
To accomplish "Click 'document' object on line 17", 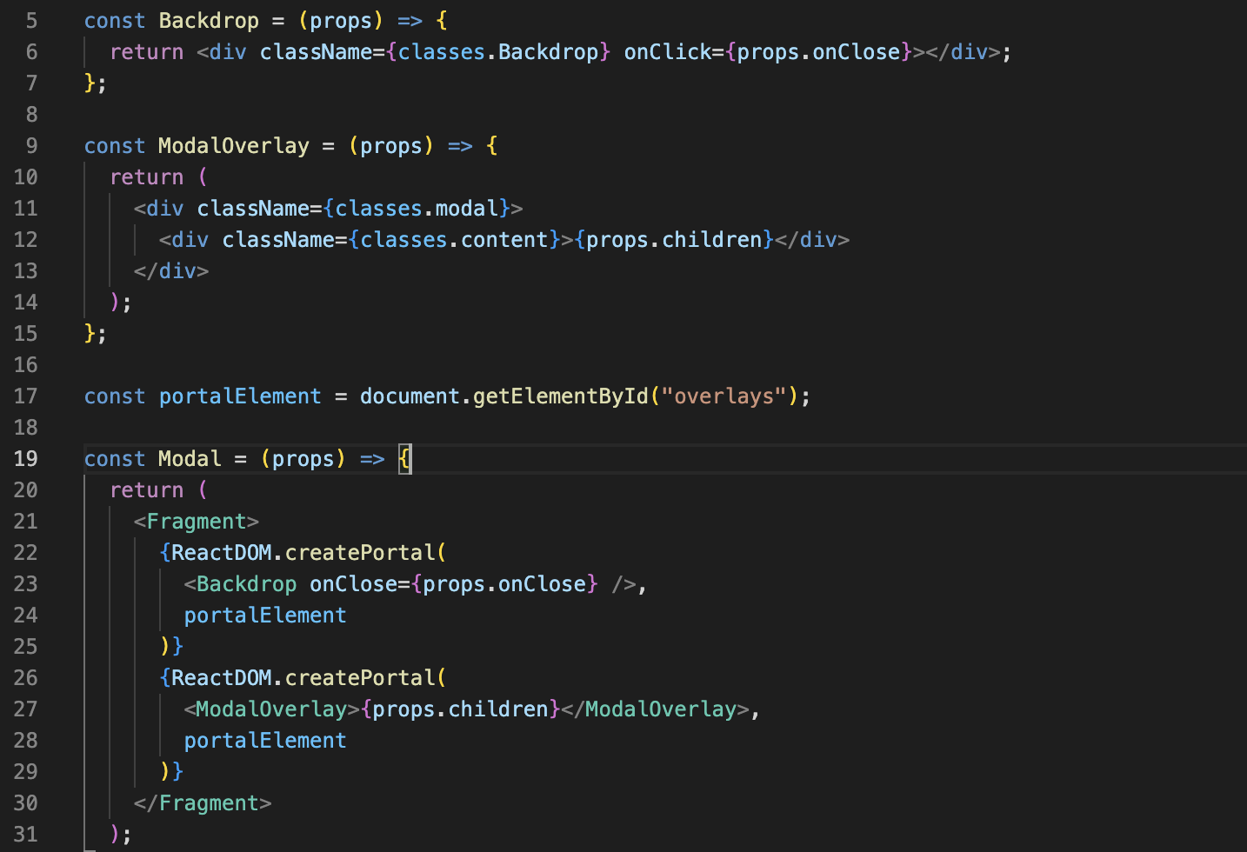I will pyautogui.click(x=410, y=396).
